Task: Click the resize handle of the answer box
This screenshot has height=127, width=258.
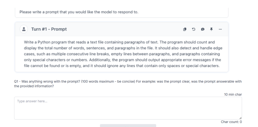Action: tap(240, 118)
